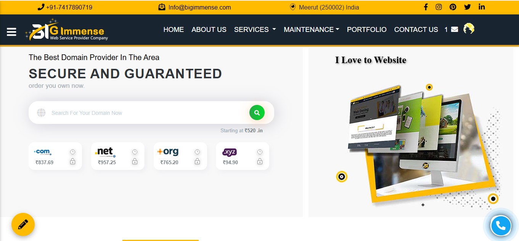Open the Instagram icon link
Screen dimensions: 519x241
(439, 7)
